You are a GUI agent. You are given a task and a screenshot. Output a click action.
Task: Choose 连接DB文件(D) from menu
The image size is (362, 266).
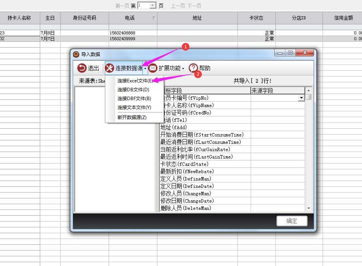pos(133,90)
